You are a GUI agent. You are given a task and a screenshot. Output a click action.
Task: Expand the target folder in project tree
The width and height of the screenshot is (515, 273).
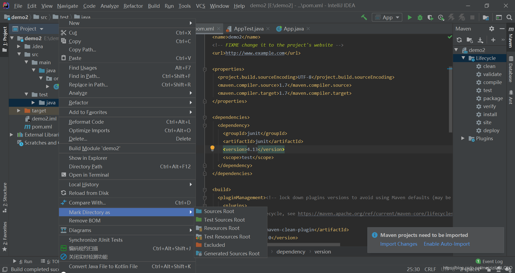tap(19, 111)
